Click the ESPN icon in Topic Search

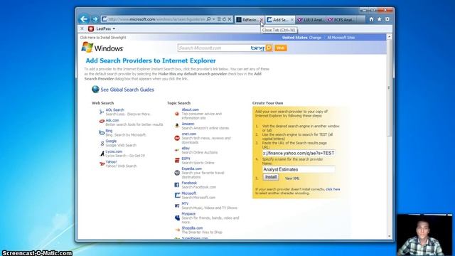click(x=177, y=160)
